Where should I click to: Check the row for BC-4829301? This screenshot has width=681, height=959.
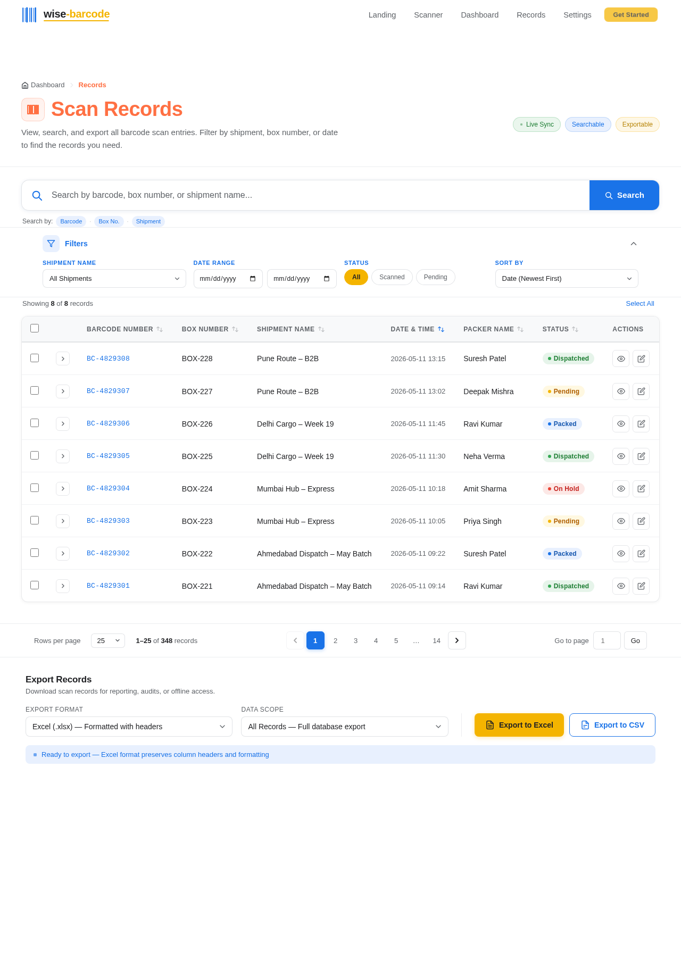tap(35, 585)
